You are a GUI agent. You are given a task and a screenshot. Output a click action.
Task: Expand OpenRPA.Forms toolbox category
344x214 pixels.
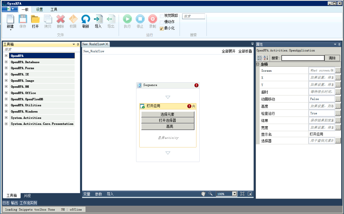6,68
